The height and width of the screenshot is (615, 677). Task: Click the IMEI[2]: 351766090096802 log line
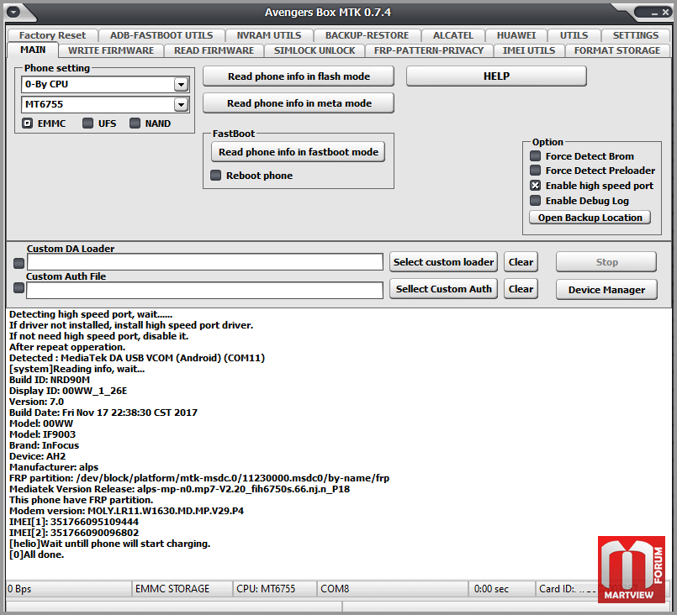(74, 533)
